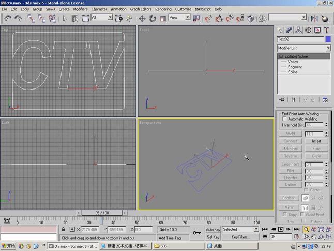Click the Play Animation button
Image resolution: width=334 pixels, height=251 pixels.
click(x=281, y=229)
